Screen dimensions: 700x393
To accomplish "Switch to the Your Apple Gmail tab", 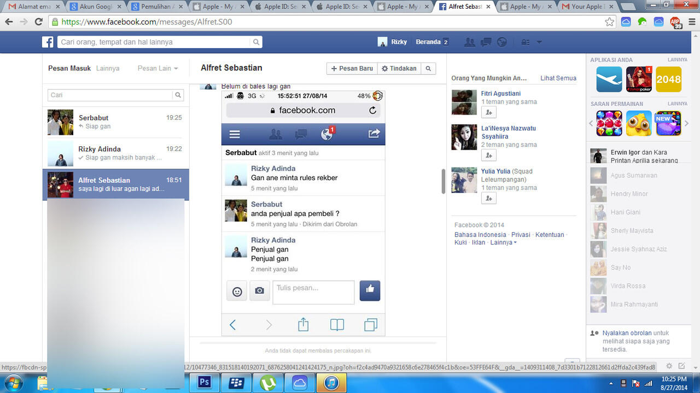I will pos(587,7).
